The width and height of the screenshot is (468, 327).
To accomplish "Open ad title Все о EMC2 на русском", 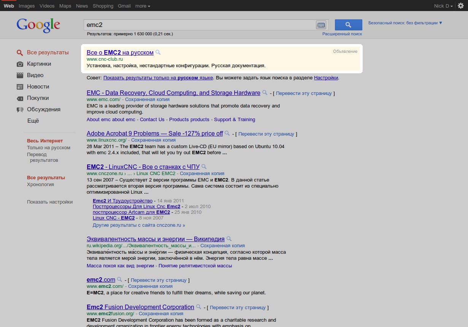I will (x=120, y=52).
